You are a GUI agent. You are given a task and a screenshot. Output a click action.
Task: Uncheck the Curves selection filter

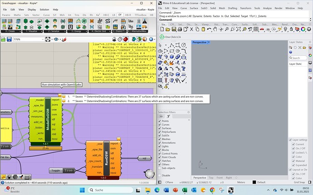click(x=160, y=124)
